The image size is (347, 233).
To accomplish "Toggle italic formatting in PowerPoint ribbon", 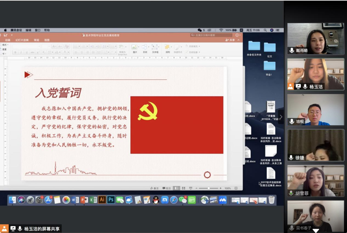I will [21, 52].
